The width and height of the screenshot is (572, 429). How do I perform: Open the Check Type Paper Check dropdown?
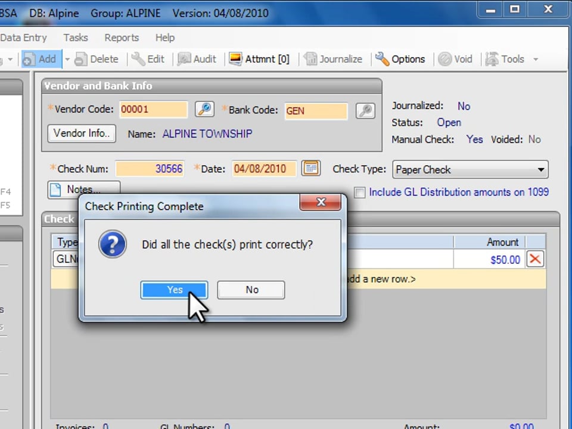click(x=470, y=170)
